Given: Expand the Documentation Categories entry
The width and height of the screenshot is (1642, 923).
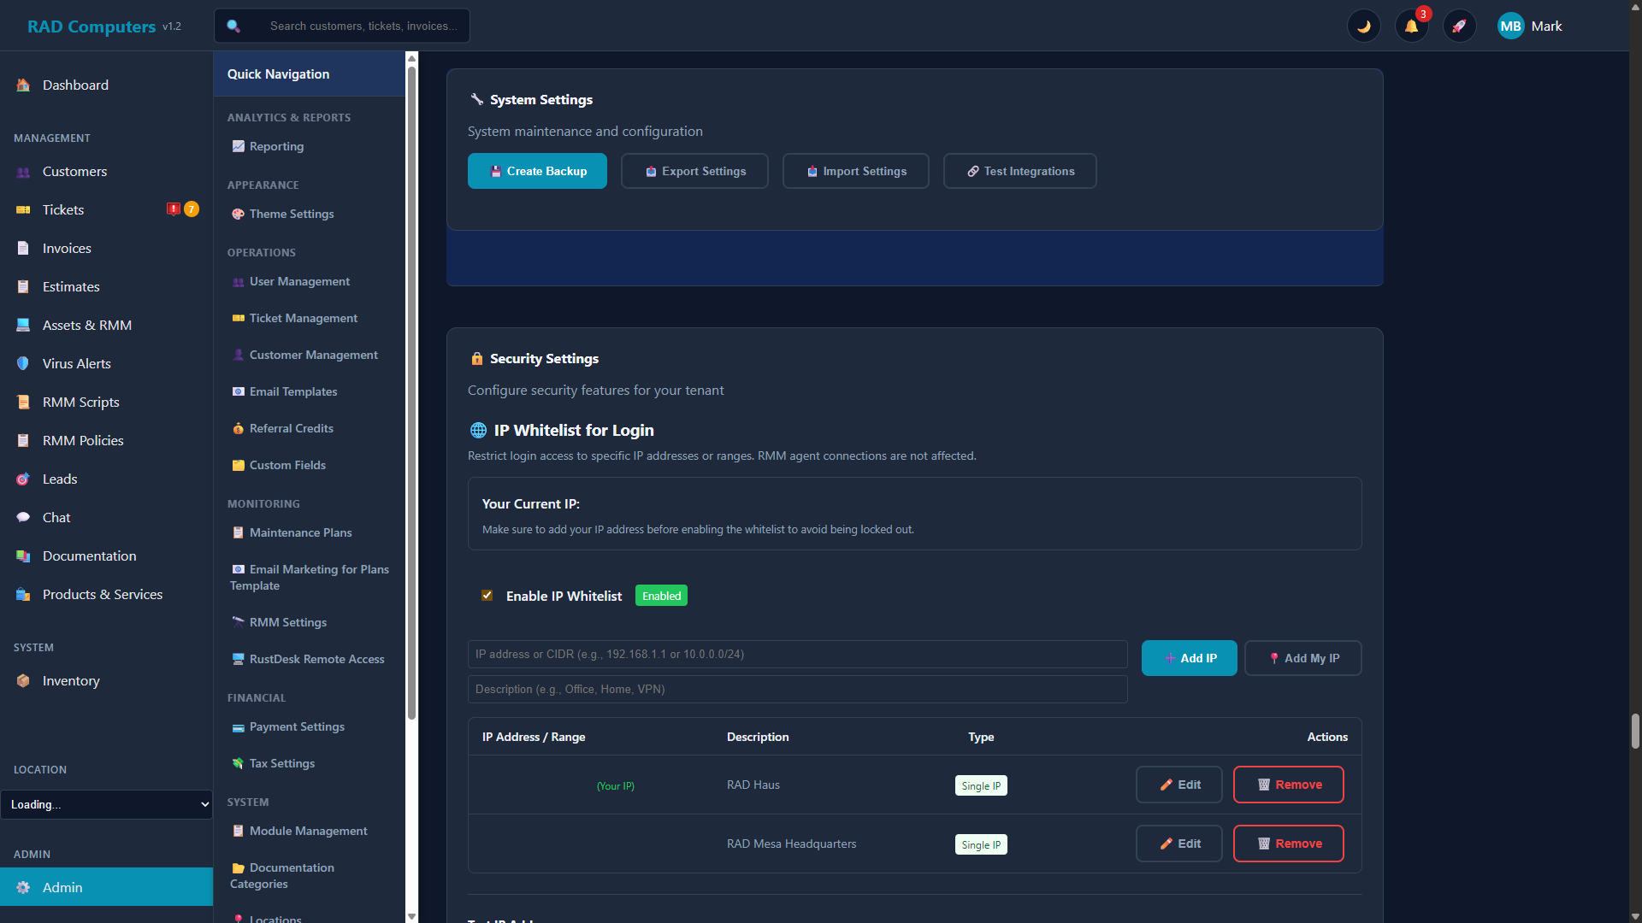Looking at the screenshot, I should pos(291,875).
